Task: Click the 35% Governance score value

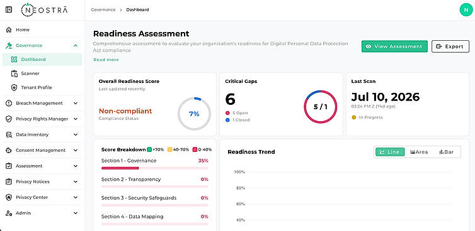Action: 203,161
